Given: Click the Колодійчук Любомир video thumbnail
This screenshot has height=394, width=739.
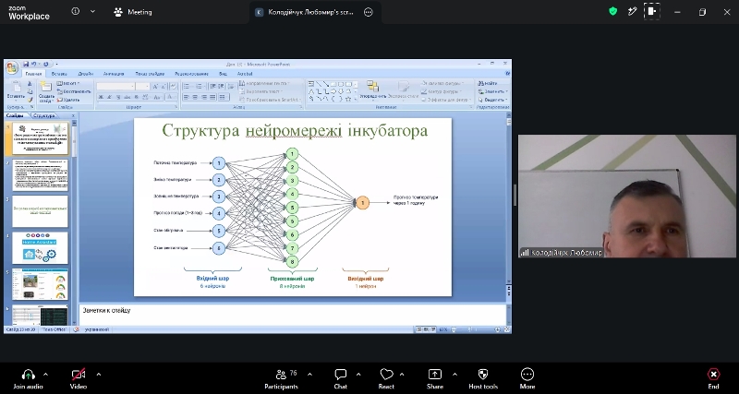Looking at the screenshot, I should click(x=627, y=196).
